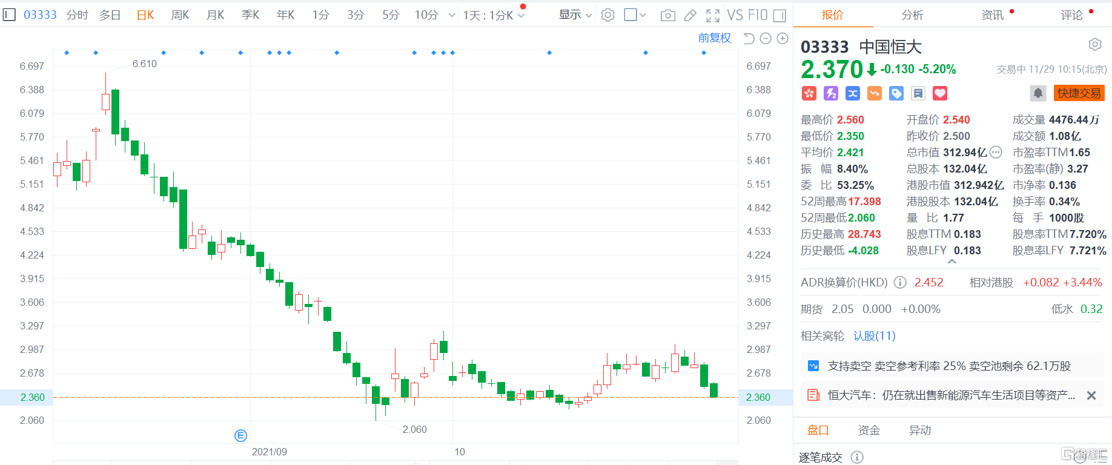Toggle the right side panel layout
Viewport: 1112px width, 465px height.
[780, 15]
